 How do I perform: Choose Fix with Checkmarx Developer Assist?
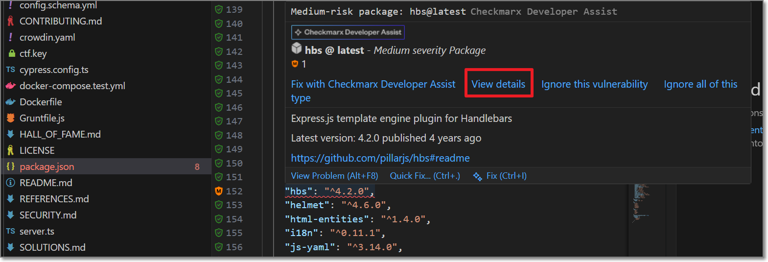point(373,84)
